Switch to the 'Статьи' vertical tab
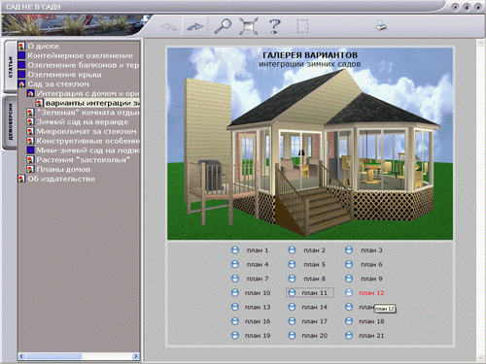486x364 pixels. [11, 67]
